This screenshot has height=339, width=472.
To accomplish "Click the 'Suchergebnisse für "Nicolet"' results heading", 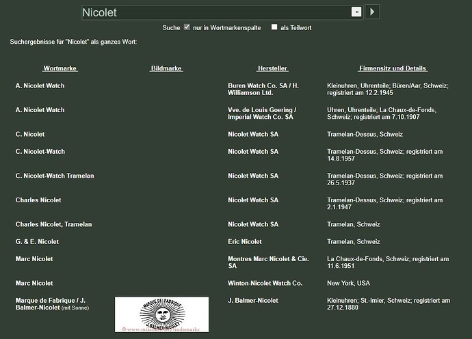I will (x=73, y=42).
